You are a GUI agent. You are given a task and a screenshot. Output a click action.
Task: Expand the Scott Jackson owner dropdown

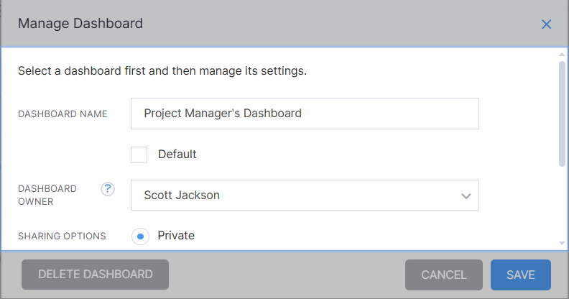305,195
